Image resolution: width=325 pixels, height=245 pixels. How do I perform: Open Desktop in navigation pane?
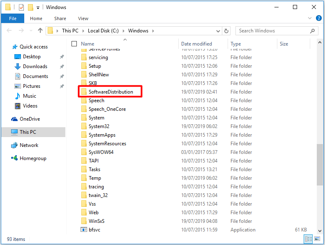click(32, 57)
